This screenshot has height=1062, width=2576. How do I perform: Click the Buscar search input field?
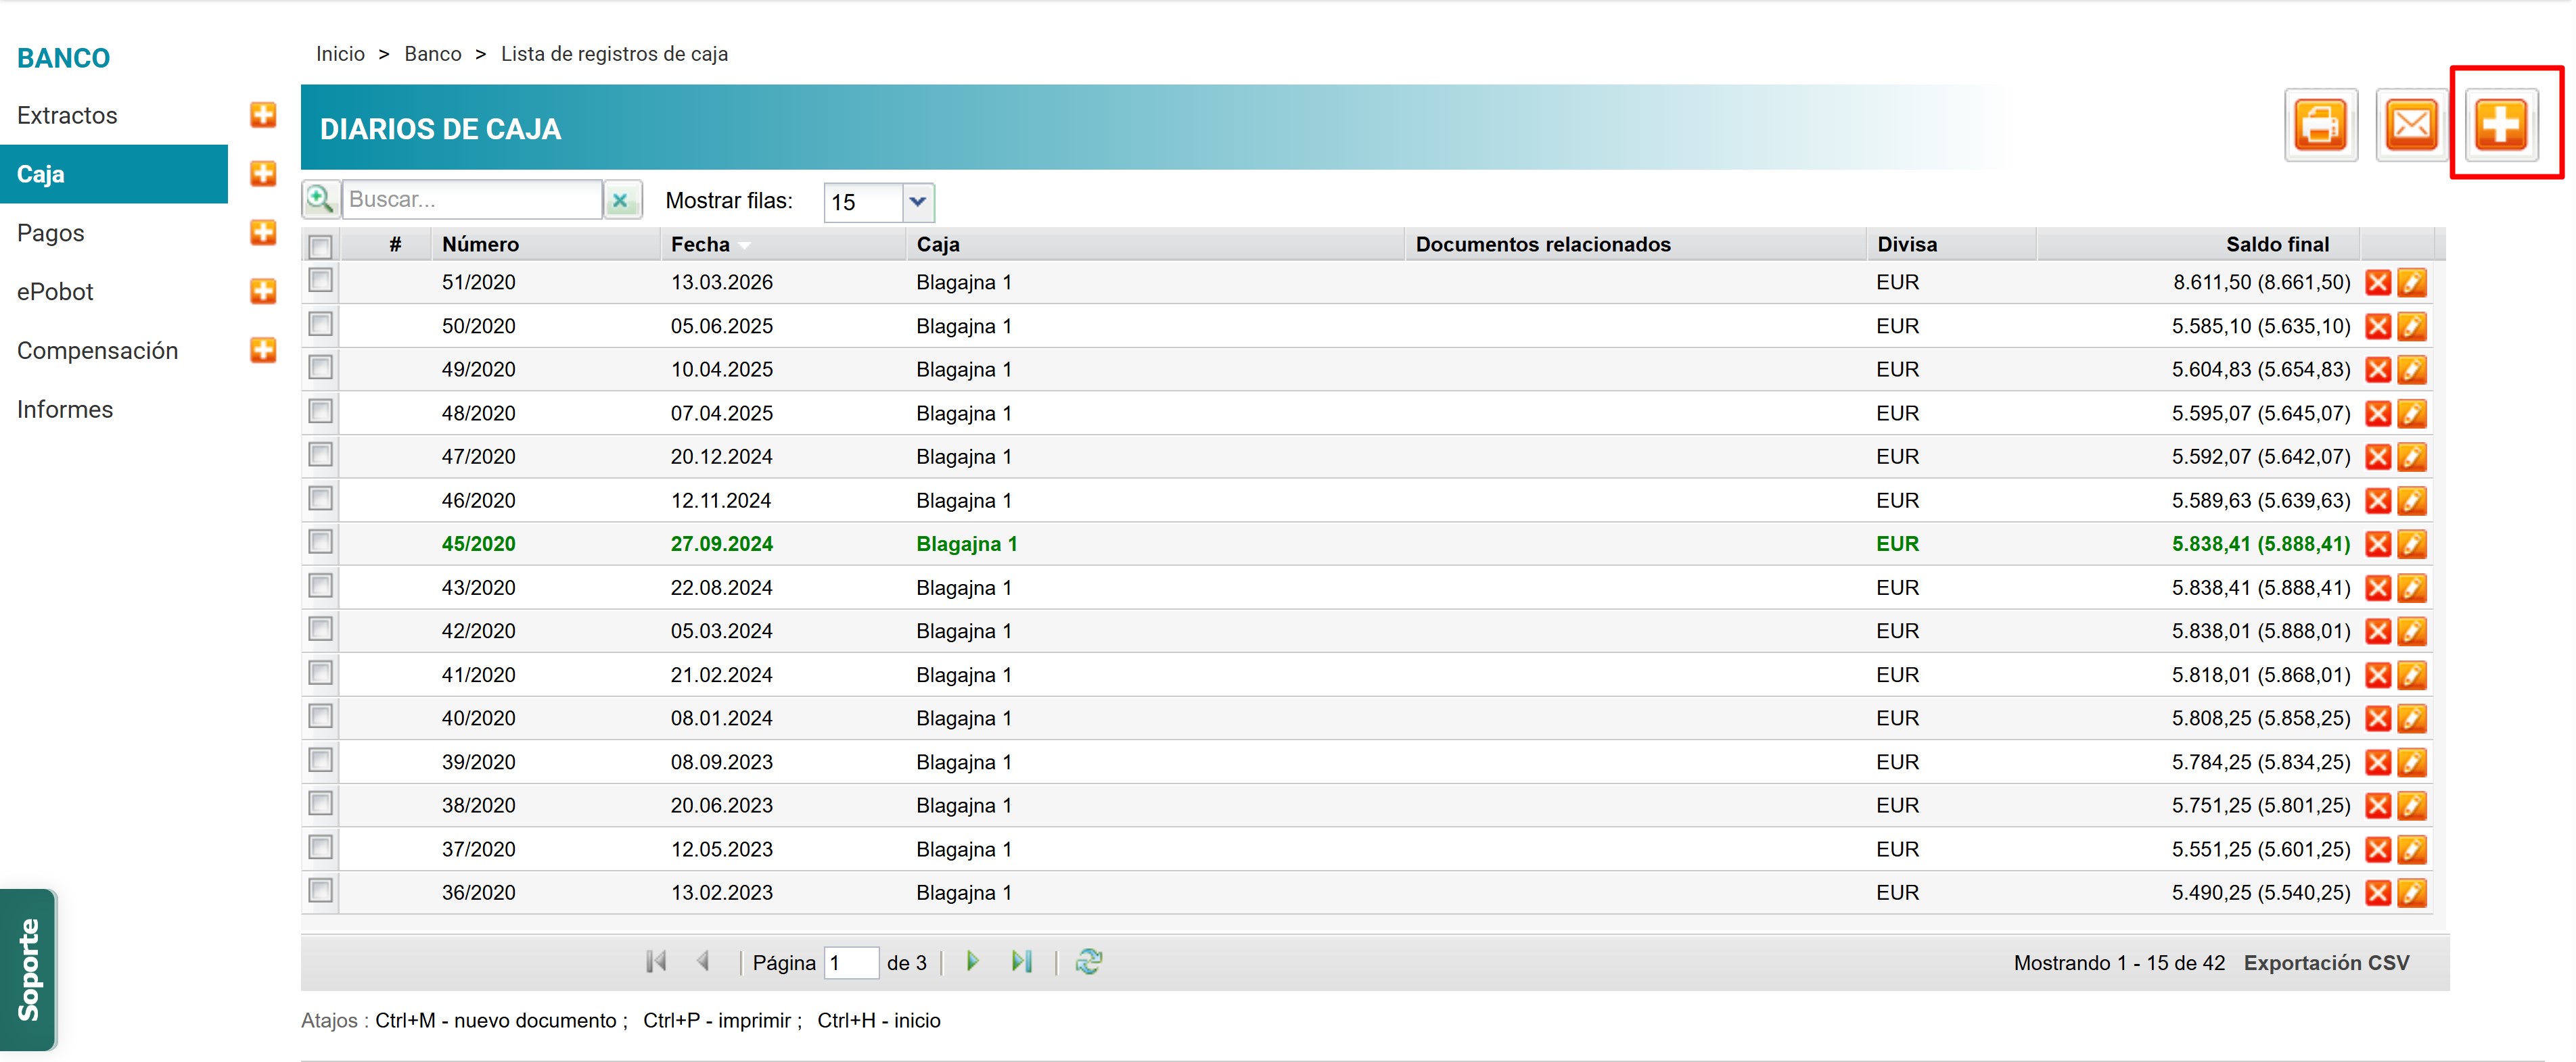471,200
